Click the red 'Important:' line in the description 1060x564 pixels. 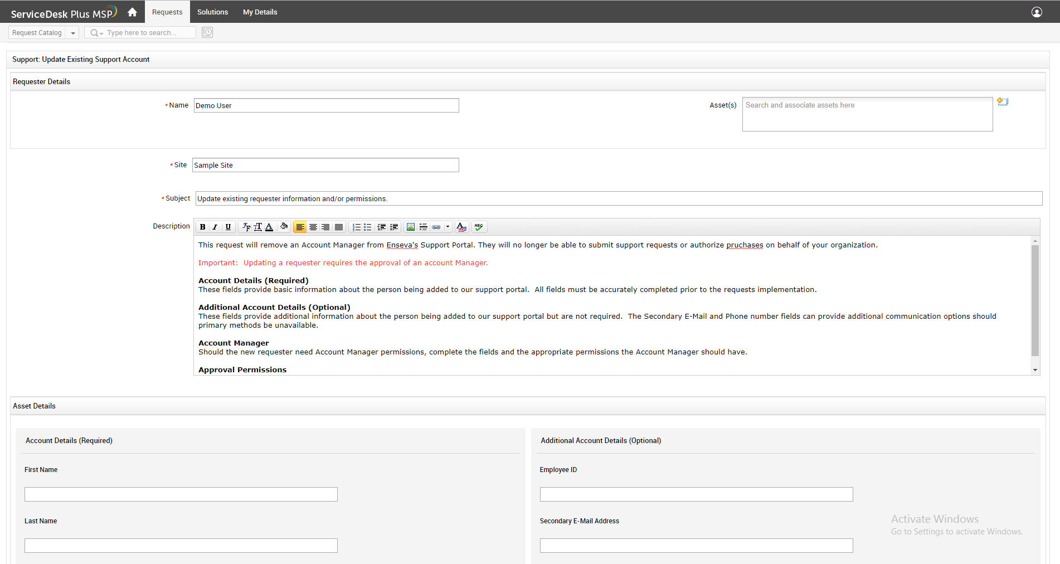coord(343,263)
